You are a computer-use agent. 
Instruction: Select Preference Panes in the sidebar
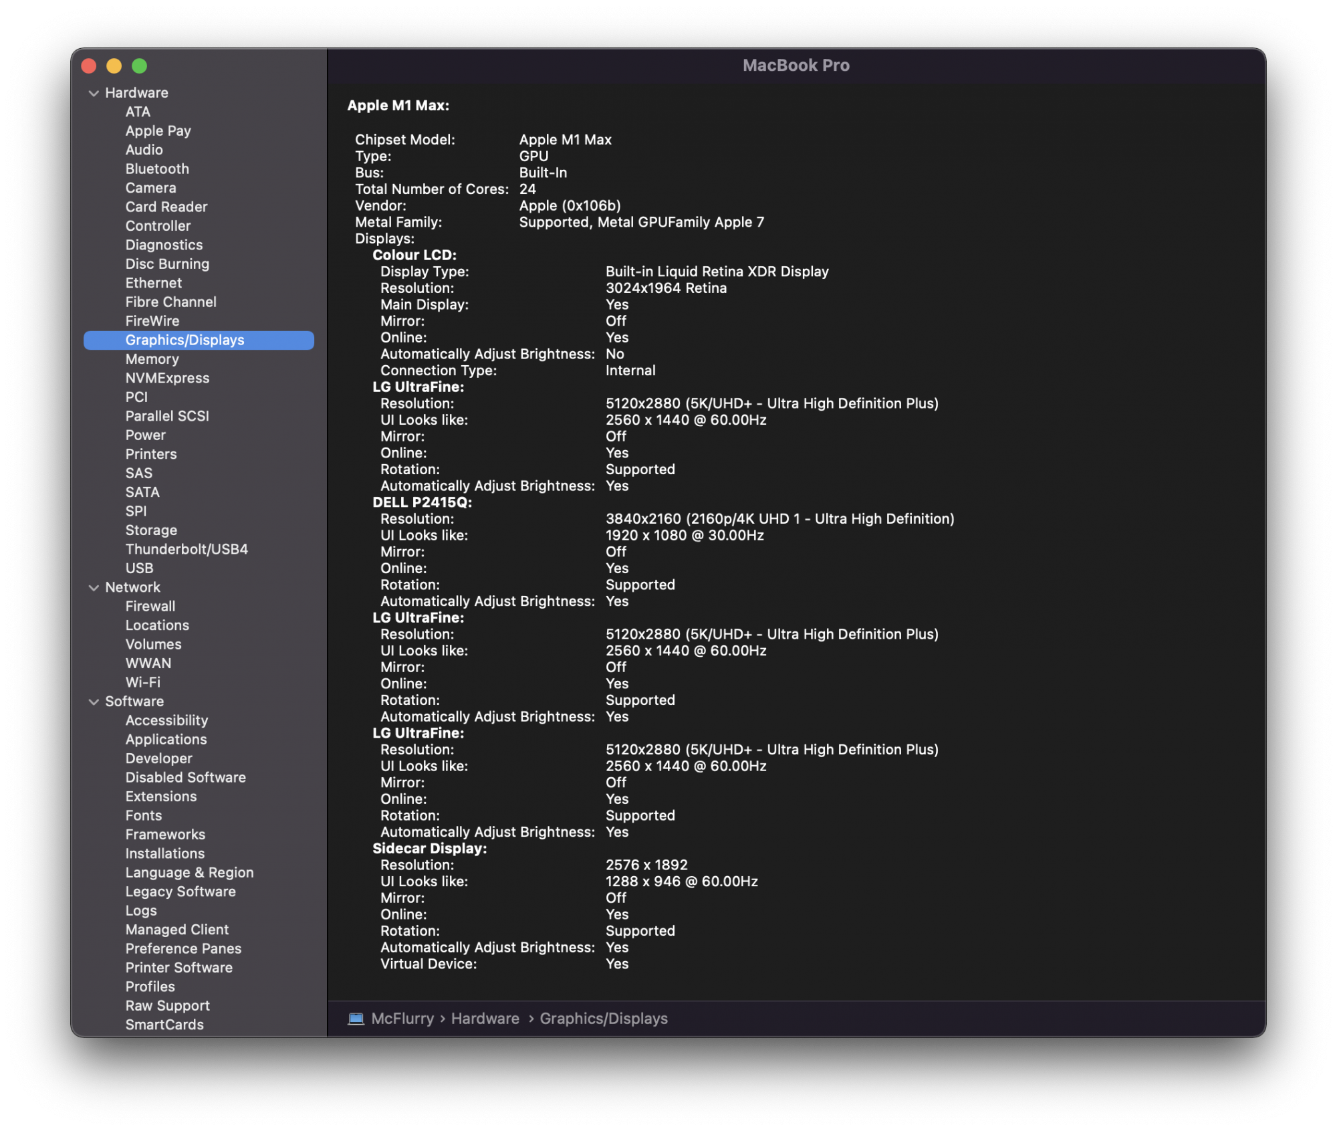[183, 948]
